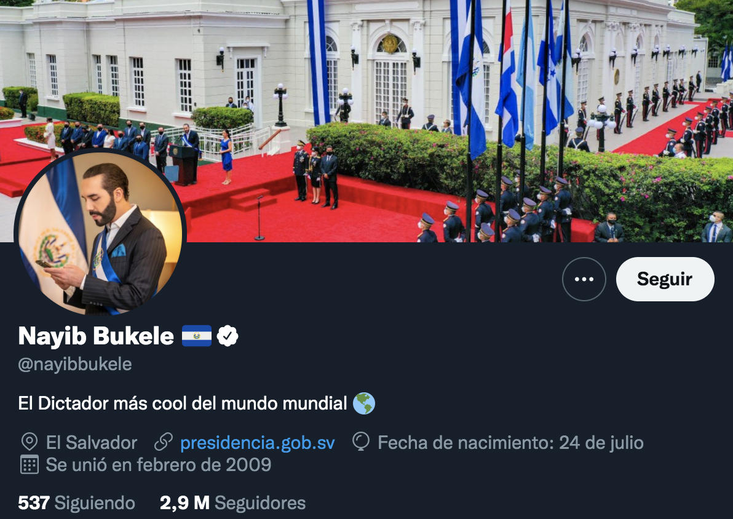This screenshot has height=519, width=733.
Task: Click the El Salvador location text
Action: pos(92,442)
